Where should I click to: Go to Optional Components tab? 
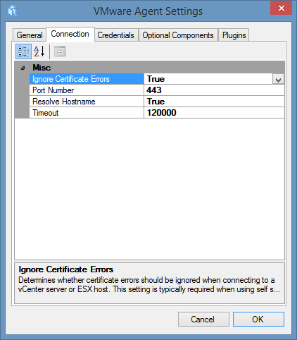point(178,35)
